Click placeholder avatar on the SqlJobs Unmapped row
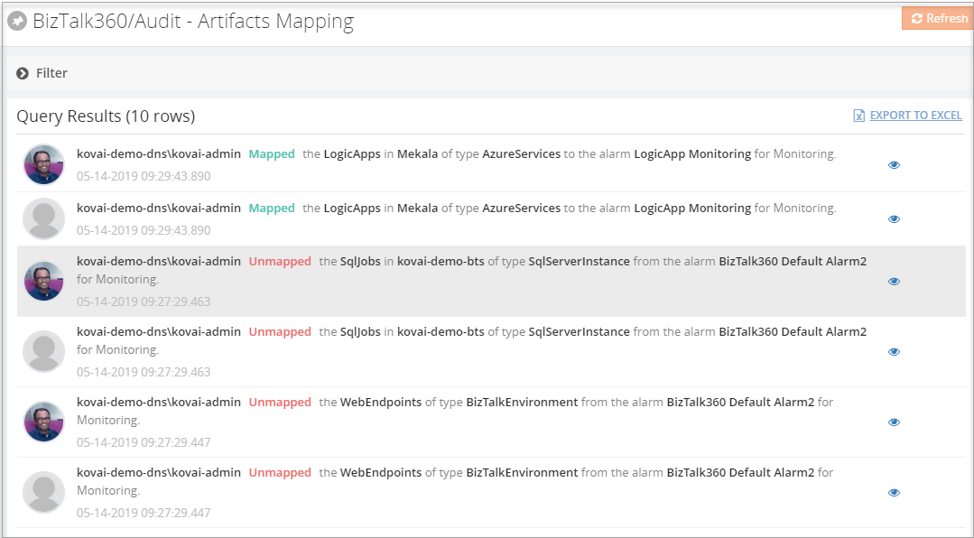974x538 pixels. click(x=43, y=351)
